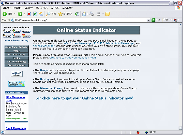Click the scrollbar down arrow
183x135 pixels.
click(x=180, y=128)
